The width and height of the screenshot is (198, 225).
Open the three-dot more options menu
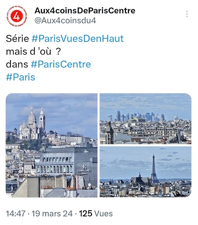tap(187, 14)
